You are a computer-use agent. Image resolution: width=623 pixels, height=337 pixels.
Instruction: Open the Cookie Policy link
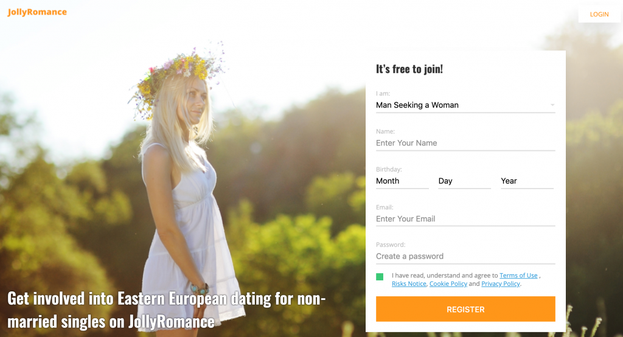click(x=448, y=283)
